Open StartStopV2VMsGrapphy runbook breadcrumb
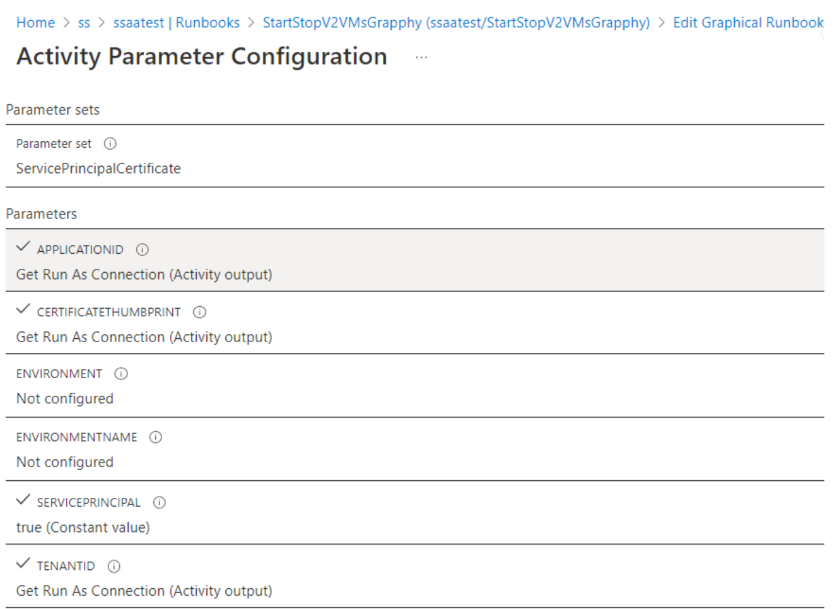The image size is (837, 609). [x=456, y=23]
